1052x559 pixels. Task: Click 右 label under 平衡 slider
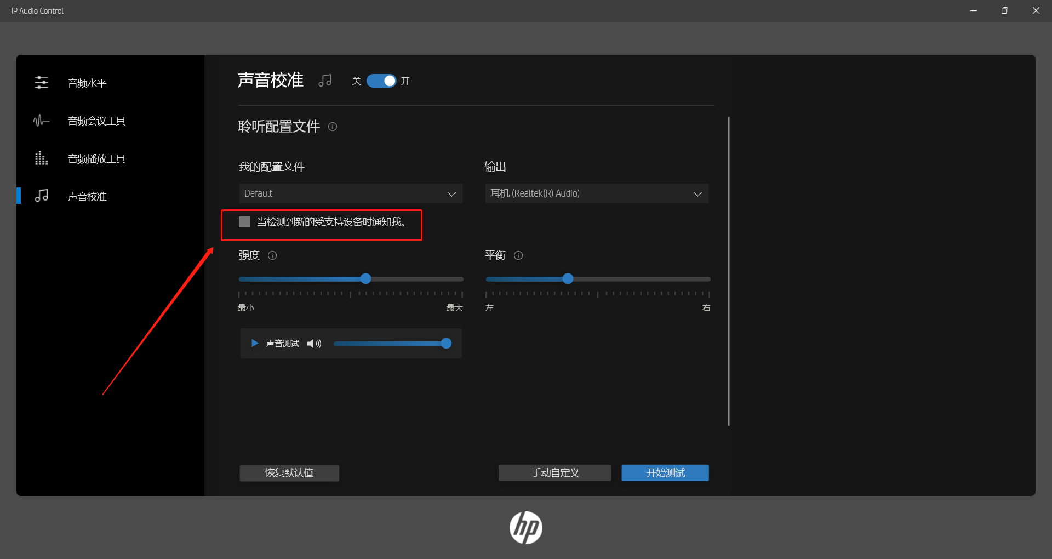click(707, 308)
